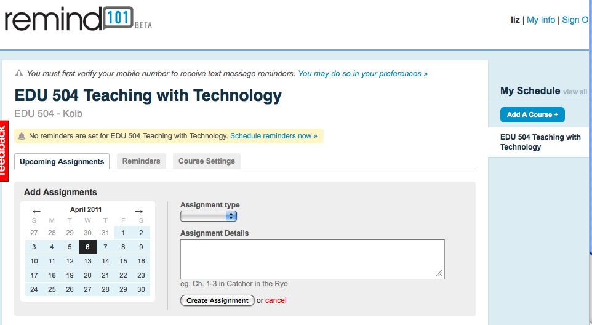The height and width of the screenshot is (325, 592).
Task: Select April 9 on the calendar
Action: point(141,247)
